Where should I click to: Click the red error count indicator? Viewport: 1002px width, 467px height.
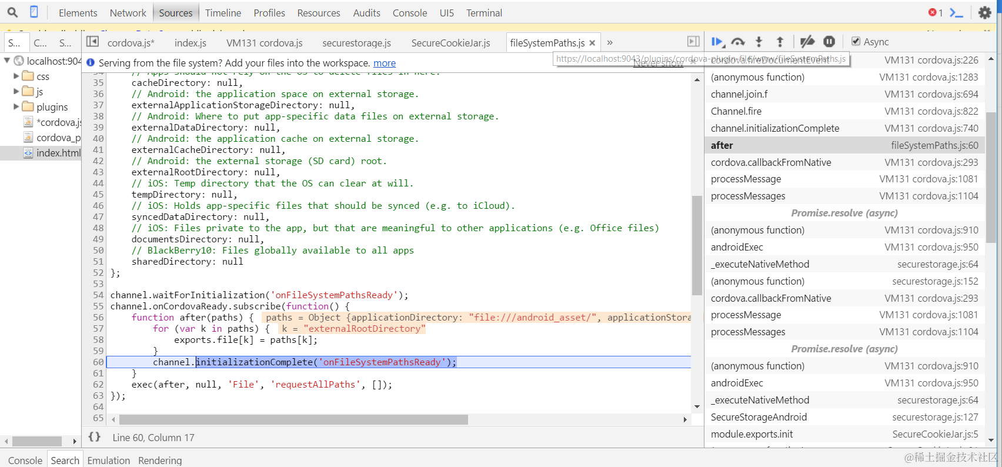point(936,12)
